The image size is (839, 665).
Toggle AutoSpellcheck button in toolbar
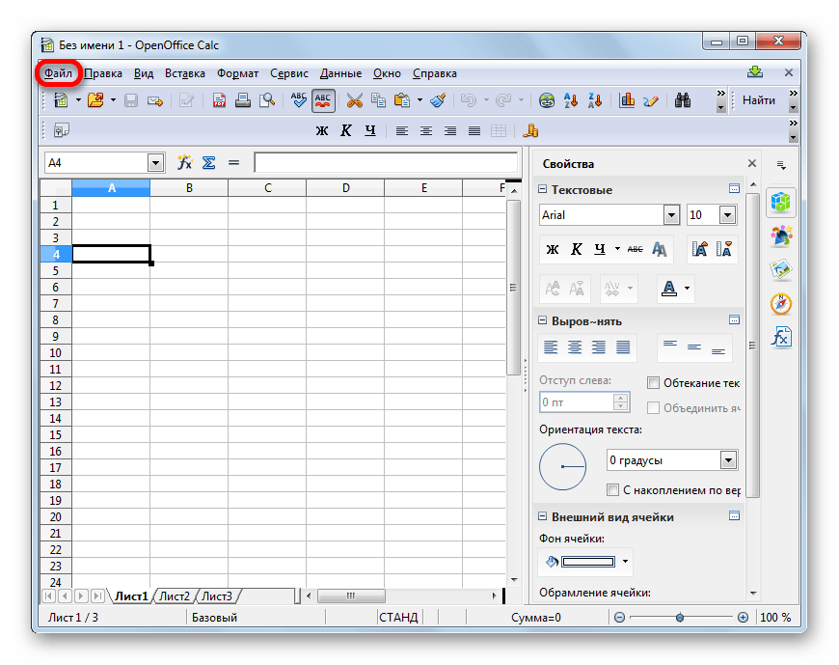click(x=323, y=99)
